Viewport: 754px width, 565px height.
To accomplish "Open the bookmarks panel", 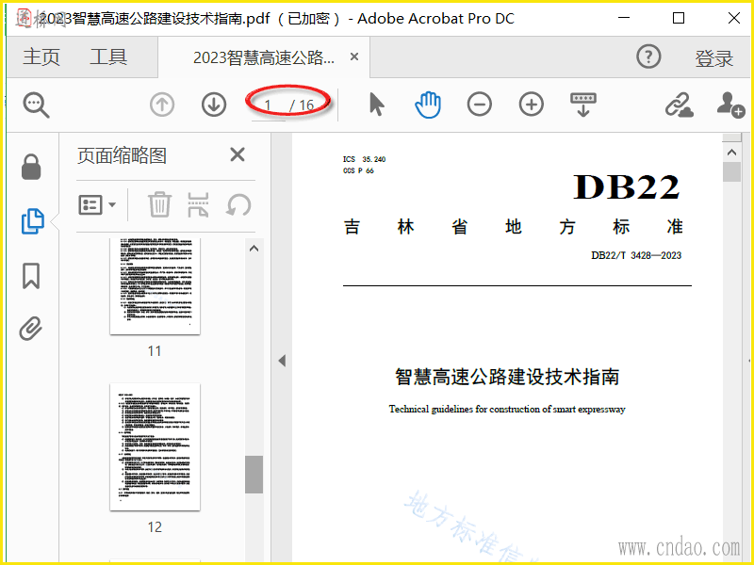I will point(31,276).
